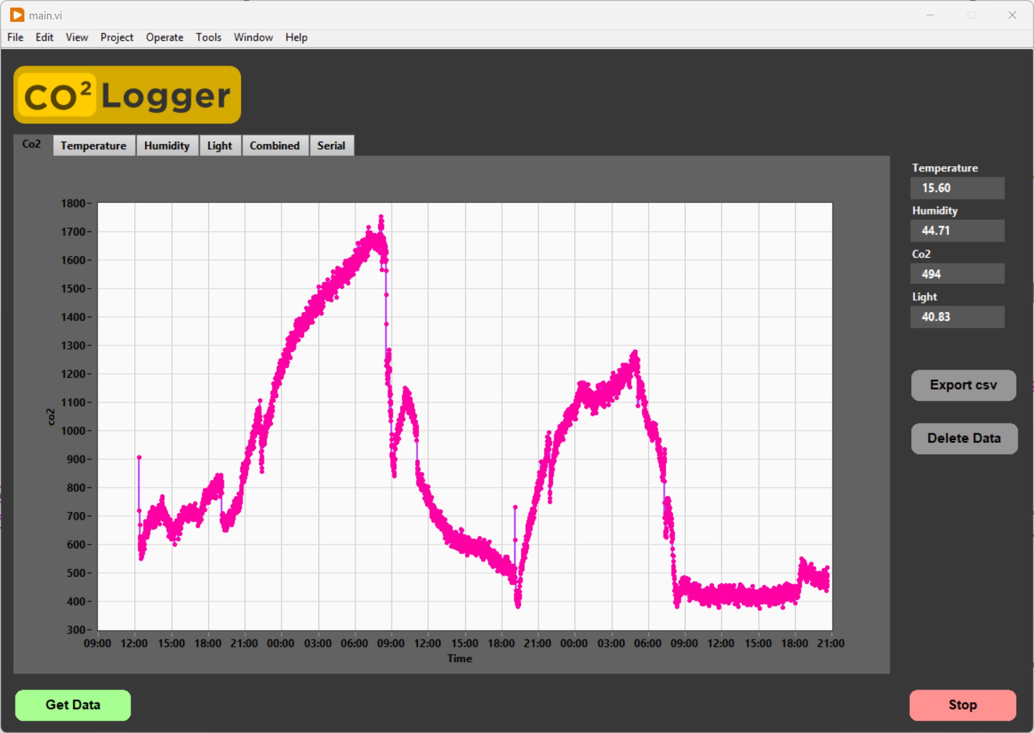Click the Temperature readout showing 15.60
1034x733 pixels.
957,187
